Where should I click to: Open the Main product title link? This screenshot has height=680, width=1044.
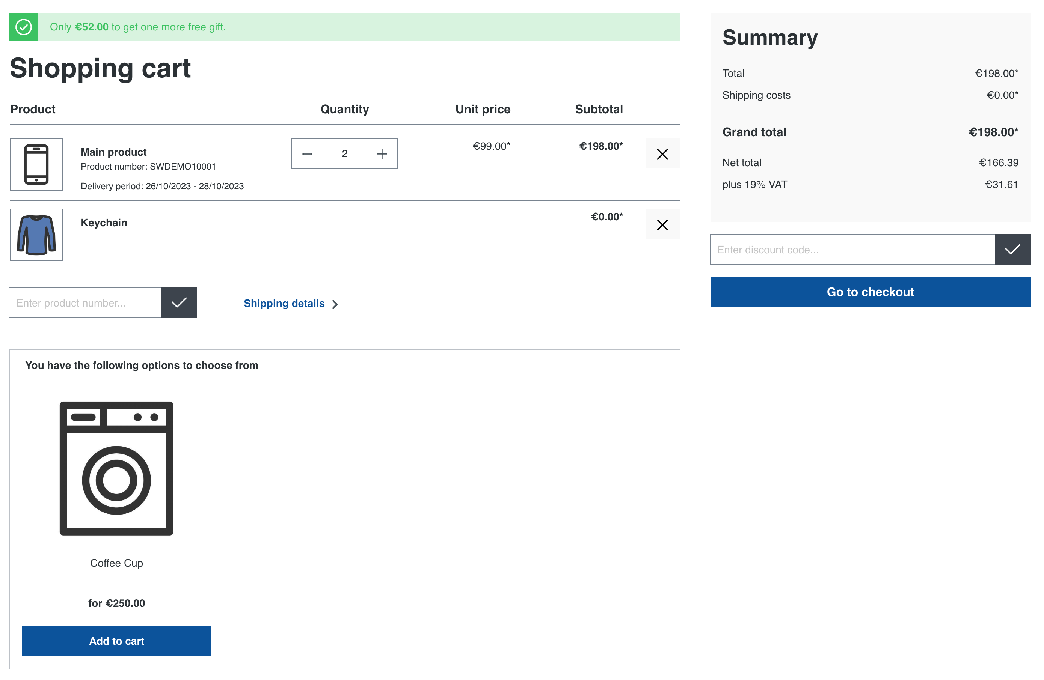(x=114, y=152)
